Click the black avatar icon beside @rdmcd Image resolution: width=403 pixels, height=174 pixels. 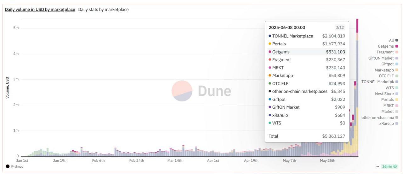[x=8, y=166]
